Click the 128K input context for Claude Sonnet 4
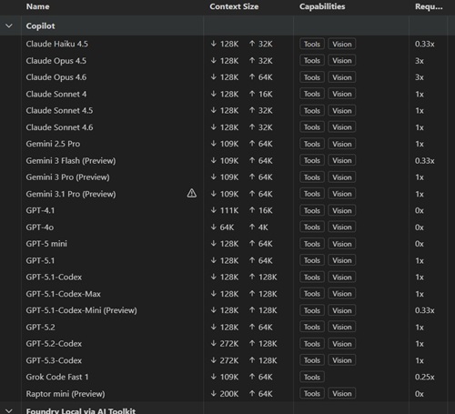Screen dimensions: 455x414 (225, 94)
